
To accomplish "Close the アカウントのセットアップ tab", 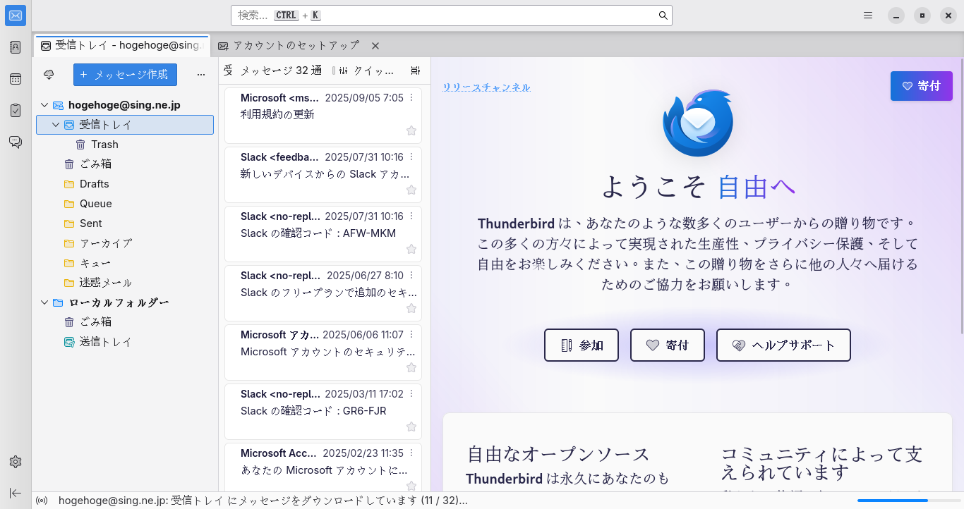I will pos(375,46).
